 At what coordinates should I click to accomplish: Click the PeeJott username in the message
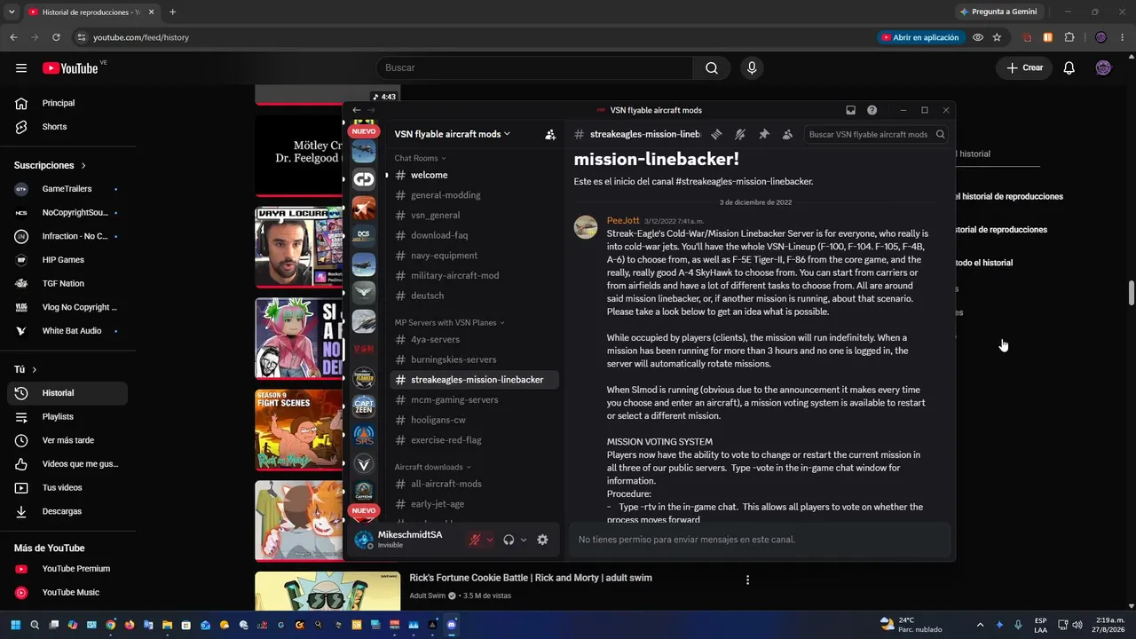(623, 220)
